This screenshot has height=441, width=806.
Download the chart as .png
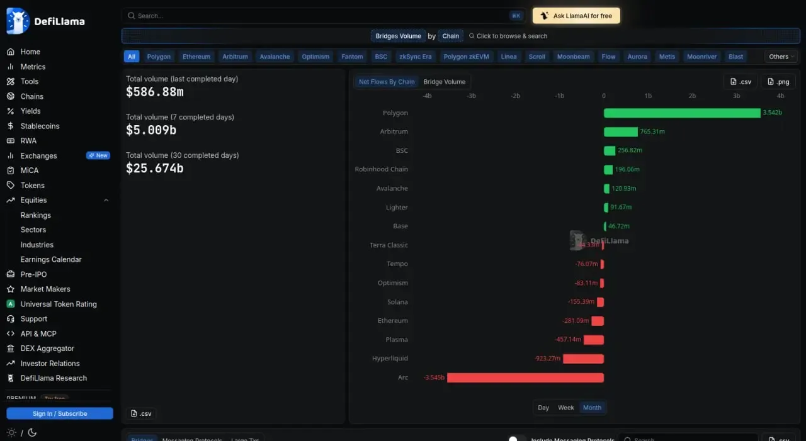tap(778, 82)
